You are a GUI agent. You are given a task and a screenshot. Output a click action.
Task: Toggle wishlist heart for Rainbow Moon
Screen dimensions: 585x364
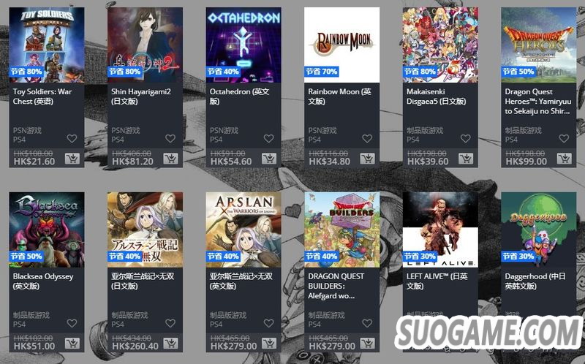click(x=368, y=138)
